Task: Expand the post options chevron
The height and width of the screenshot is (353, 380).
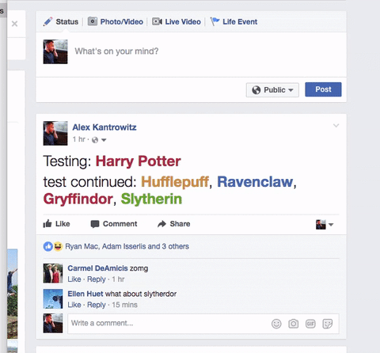Action: [336, 125]
